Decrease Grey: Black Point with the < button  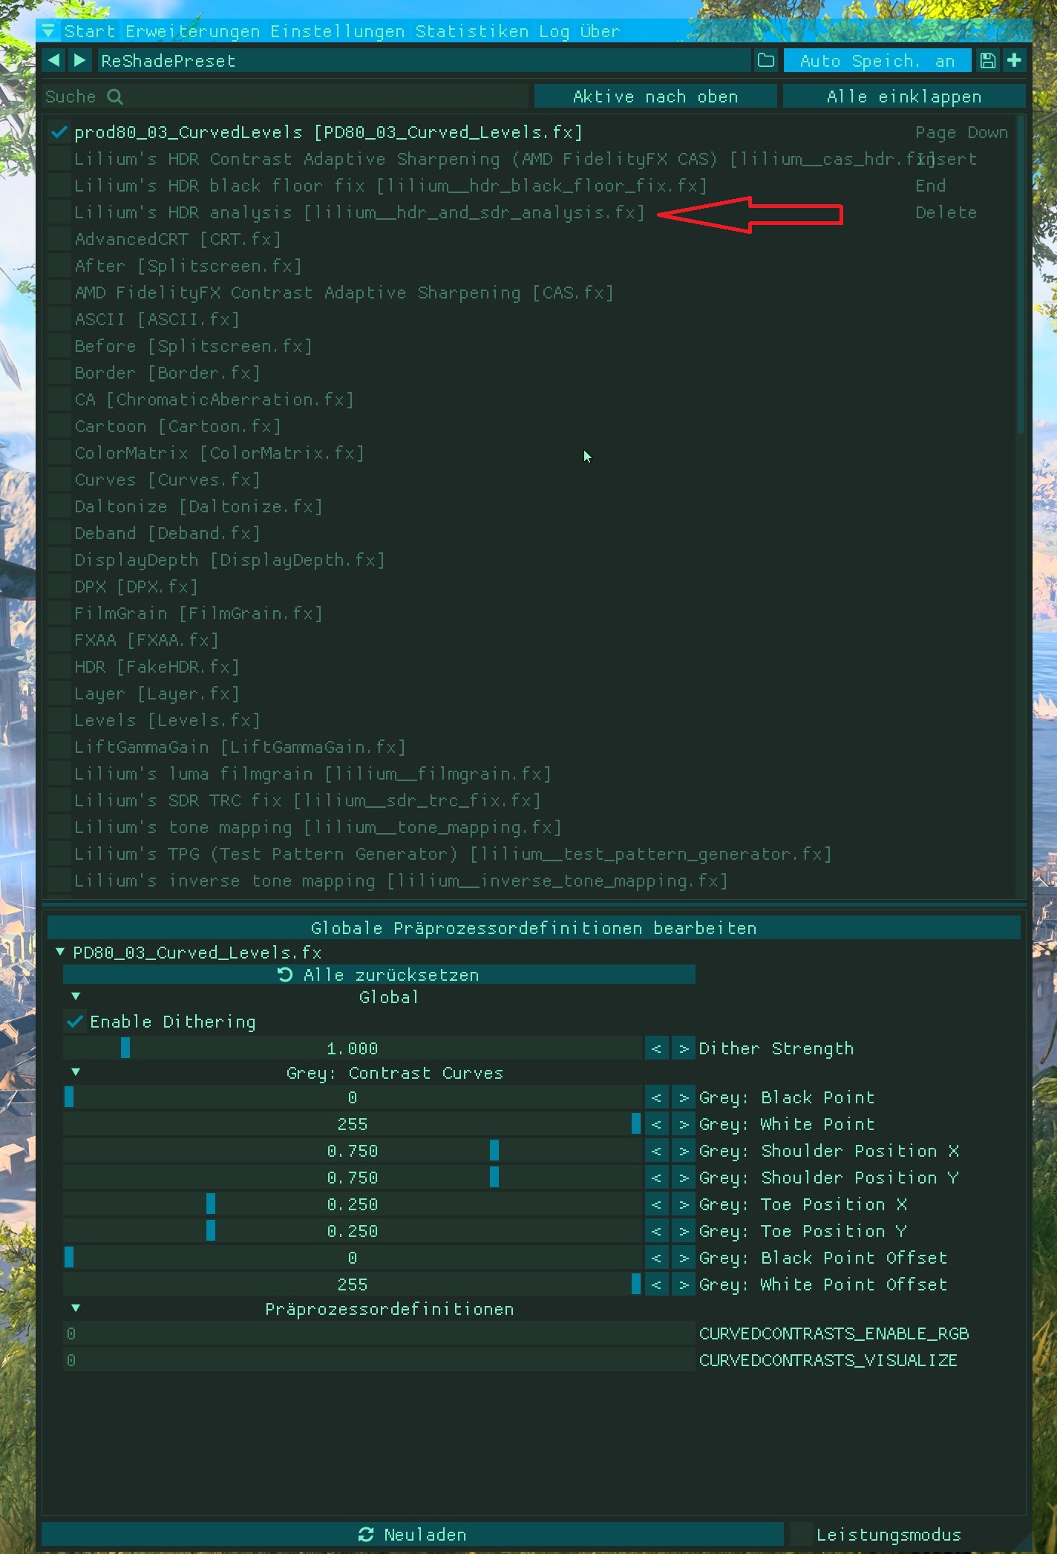(x=656, y=1097)
